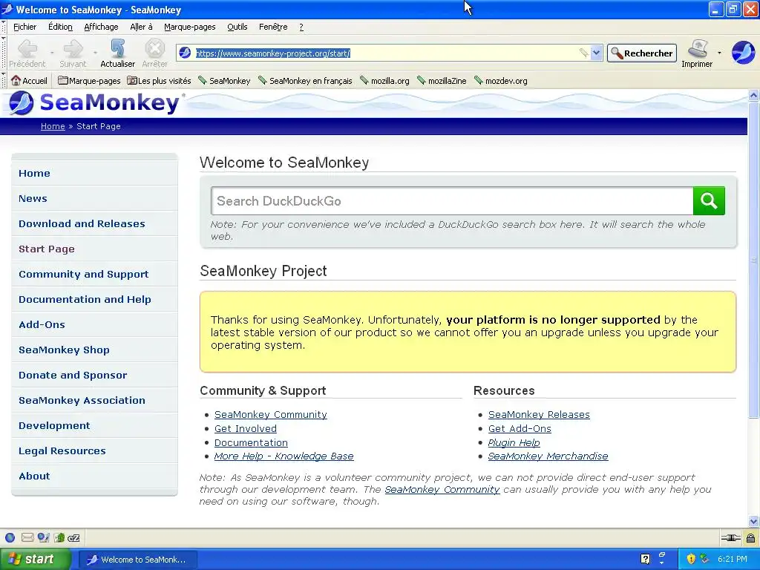Open the forward button history dropdown arrow
760x570 pixels.
pyautogui.click(x=96, y=53)
